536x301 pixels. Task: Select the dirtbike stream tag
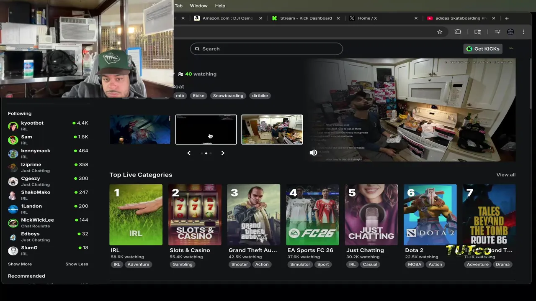click(260, 95)
